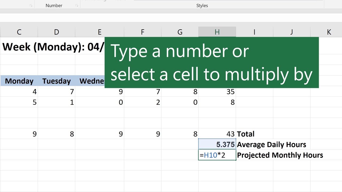Select column G header

180,32
